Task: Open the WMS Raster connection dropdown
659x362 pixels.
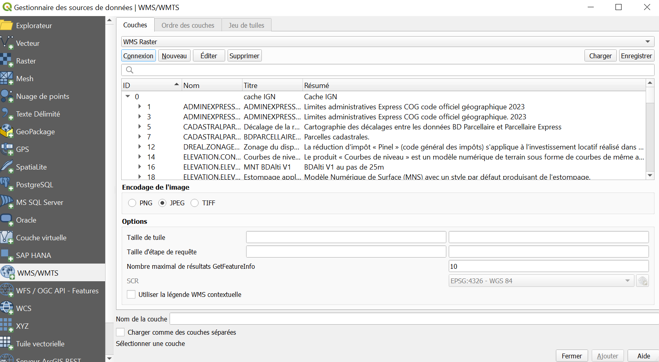Action: point(648,41)
